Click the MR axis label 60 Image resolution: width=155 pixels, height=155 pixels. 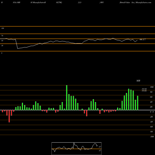click(151, 97)
